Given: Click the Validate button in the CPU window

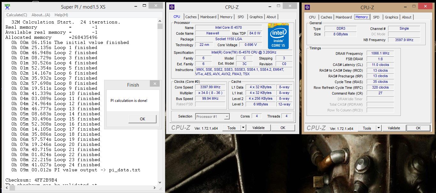Looking at the screenshot, I should tap(258, 128).
